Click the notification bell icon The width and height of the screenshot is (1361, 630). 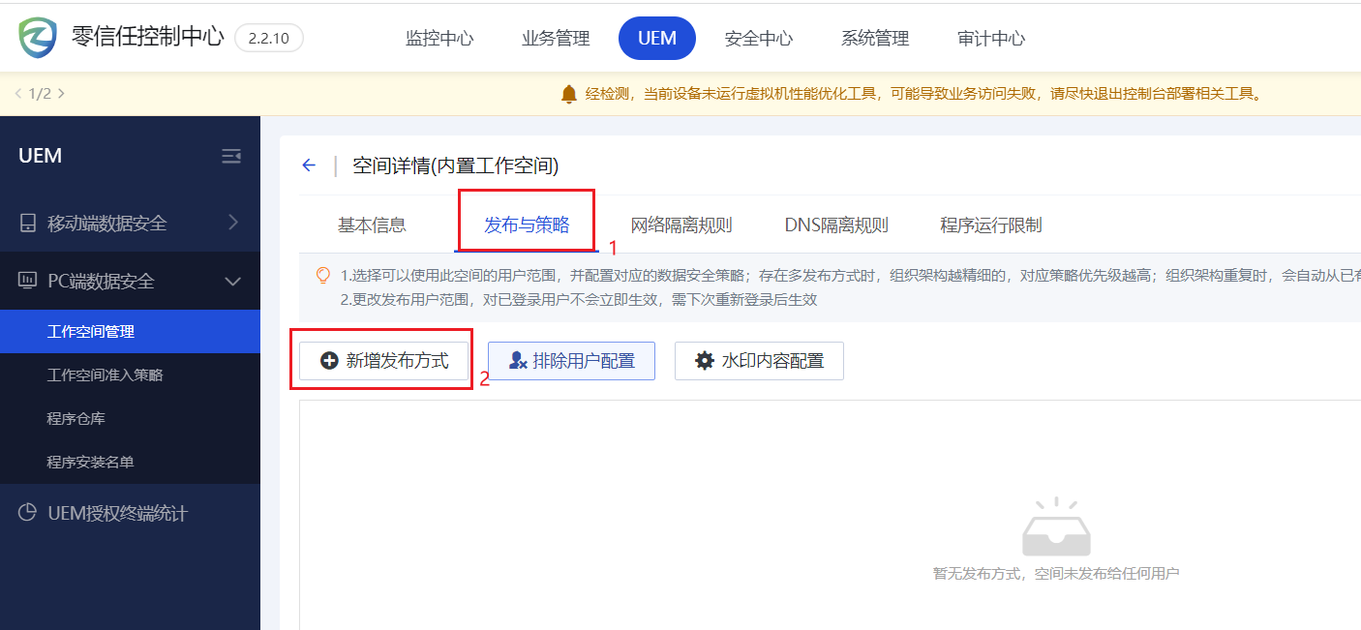pos(569,94)
